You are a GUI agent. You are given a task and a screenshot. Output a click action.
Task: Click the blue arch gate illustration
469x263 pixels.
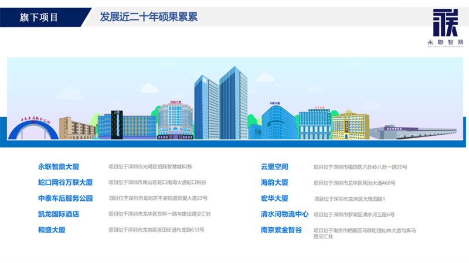coord(33,129)
